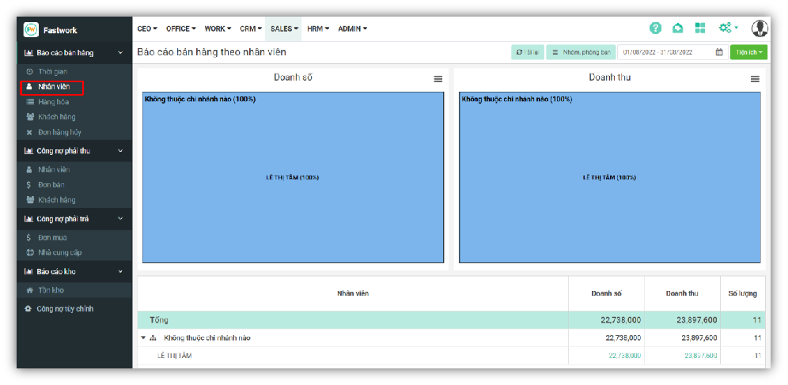The width and height of the screenshot is (788, 385).
Task: Select Hàng hóa in sidebar
Action: [55, 102]
